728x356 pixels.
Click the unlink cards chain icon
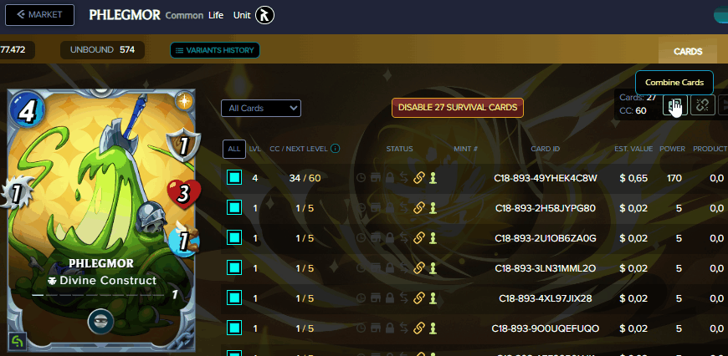click(x=702, y=105)
